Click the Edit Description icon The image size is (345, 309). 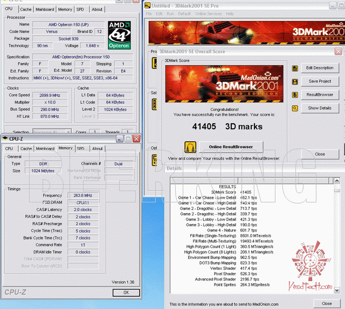(x=295, y=68)
